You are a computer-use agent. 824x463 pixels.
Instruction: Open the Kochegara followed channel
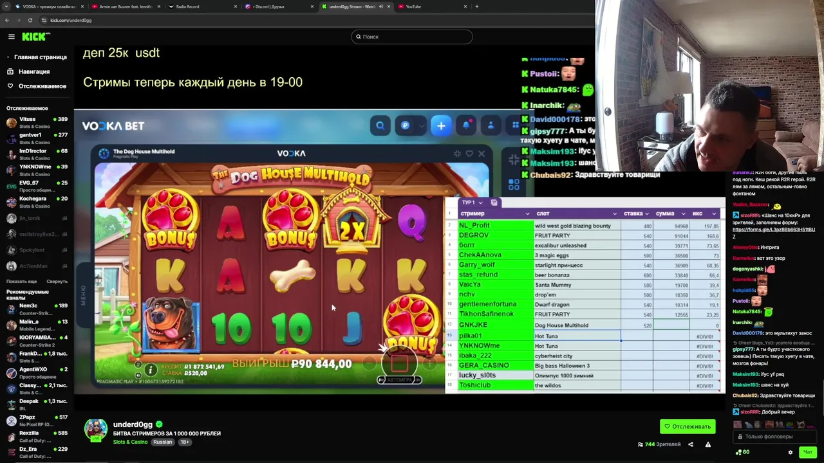pos(37,202)
